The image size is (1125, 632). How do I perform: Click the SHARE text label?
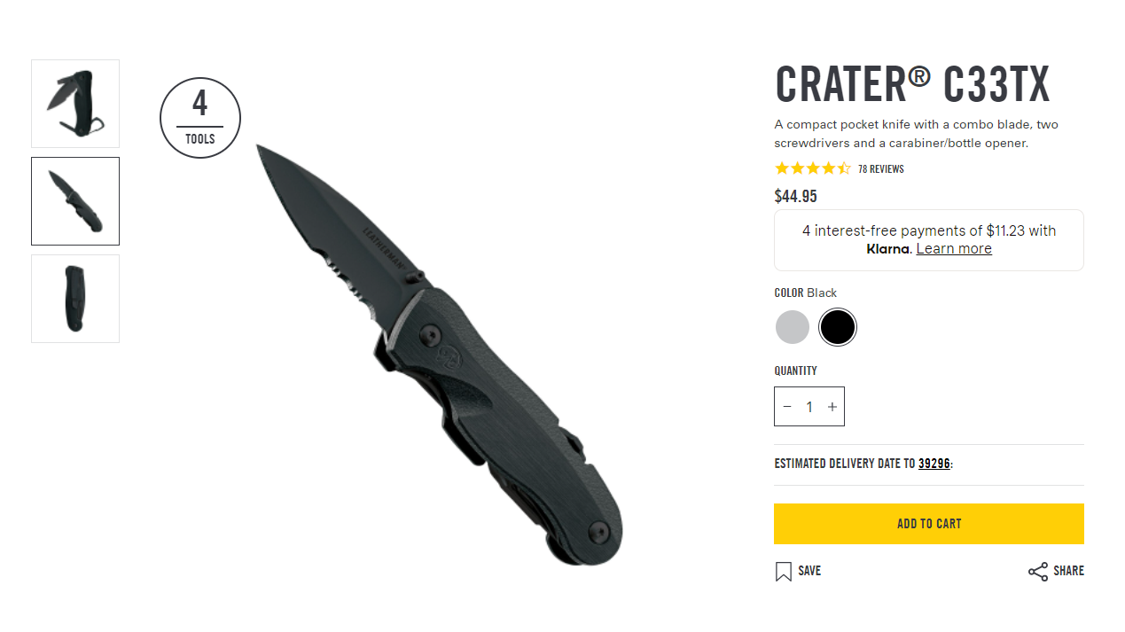pos(1068,572)
